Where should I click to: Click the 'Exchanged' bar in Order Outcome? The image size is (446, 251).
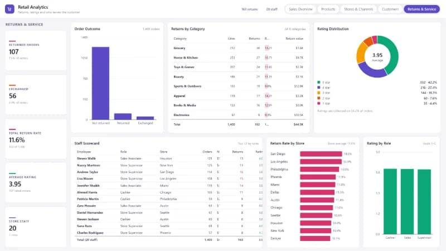(145, 118)
